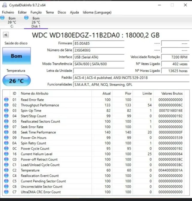Click the status icon for Seek Time Performance

6,132
